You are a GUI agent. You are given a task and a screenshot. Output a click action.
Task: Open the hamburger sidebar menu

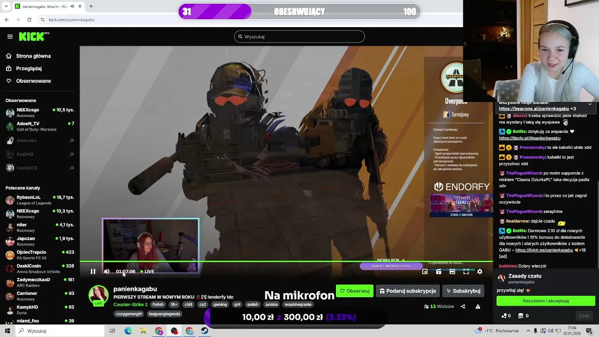[x=10, y=37]
